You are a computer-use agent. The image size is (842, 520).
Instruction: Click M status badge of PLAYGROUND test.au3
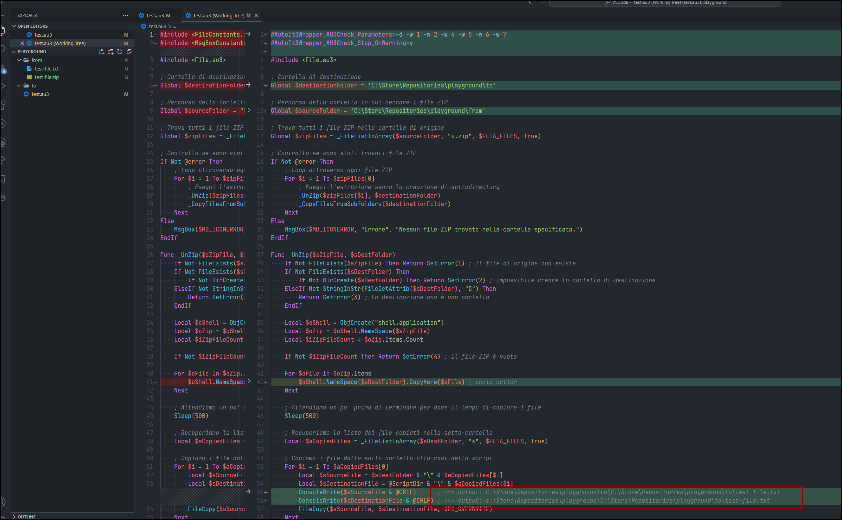[x=126, y=94]
